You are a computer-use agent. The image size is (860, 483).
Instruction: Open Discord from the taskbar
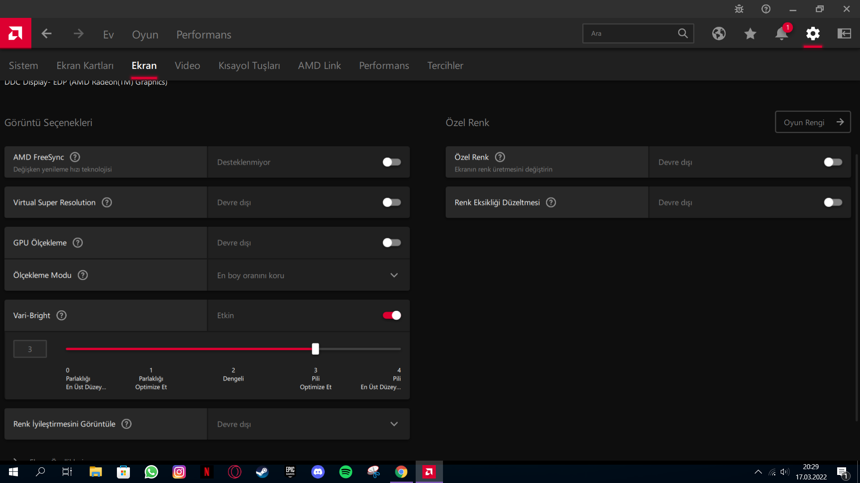(318, 472)
